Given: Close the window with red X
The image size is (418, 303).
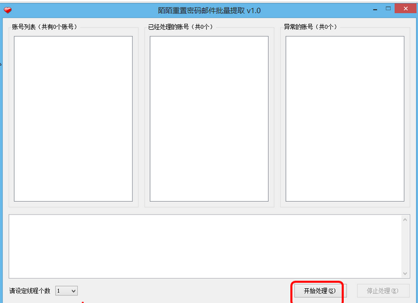Looking at the screenshot, I should pyautogui.click(x=406, y=9).
